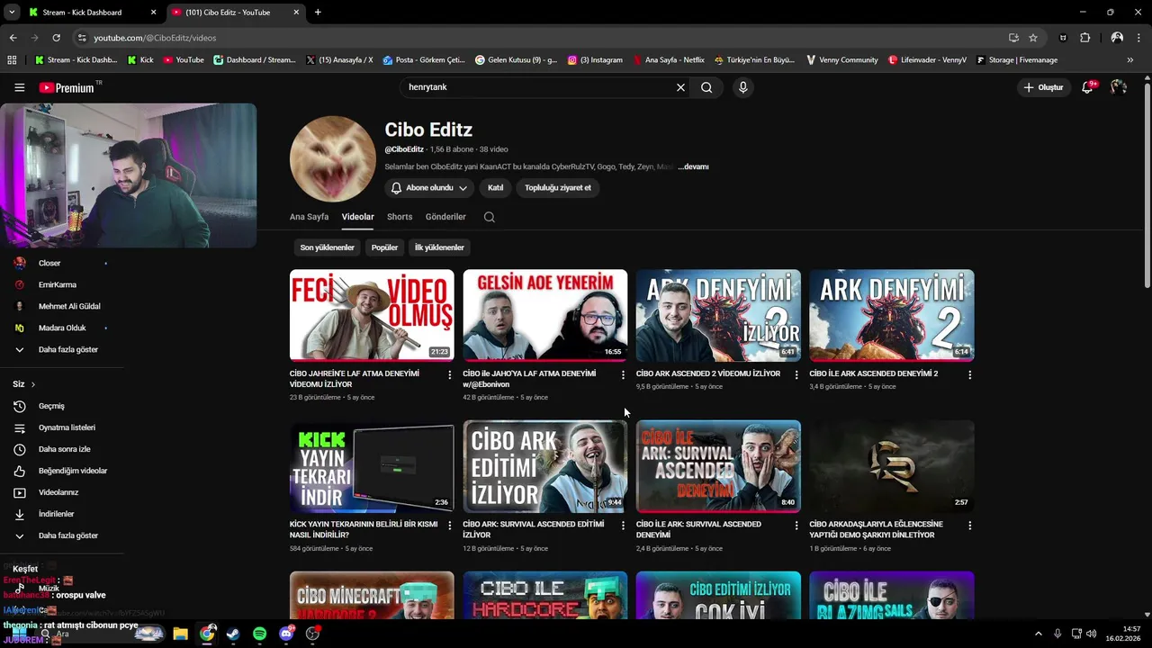The height and width of the screenshot is (648, 1152).
Task: Reload the page with the browser refresh button
Action: click(56, 38)
